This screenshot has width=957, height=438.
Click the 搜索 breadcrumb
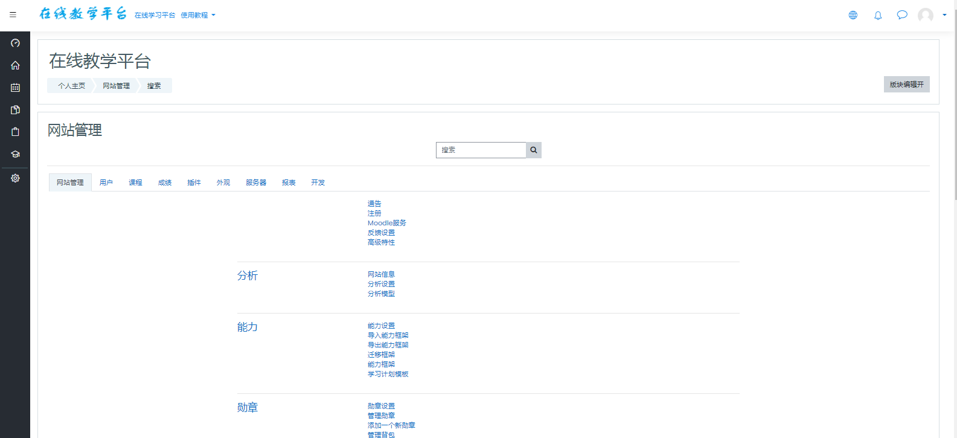coord(154,86)
